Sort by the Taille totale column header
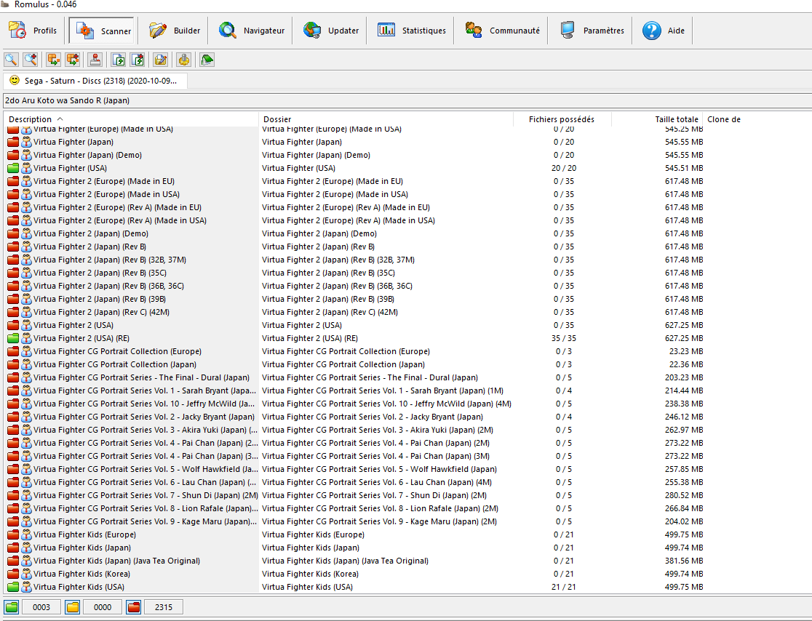 (656, 119)
